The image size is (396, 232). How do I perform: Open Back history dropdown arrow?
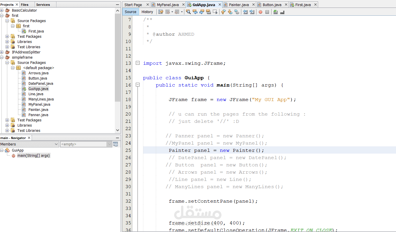(x=172, y=12)
